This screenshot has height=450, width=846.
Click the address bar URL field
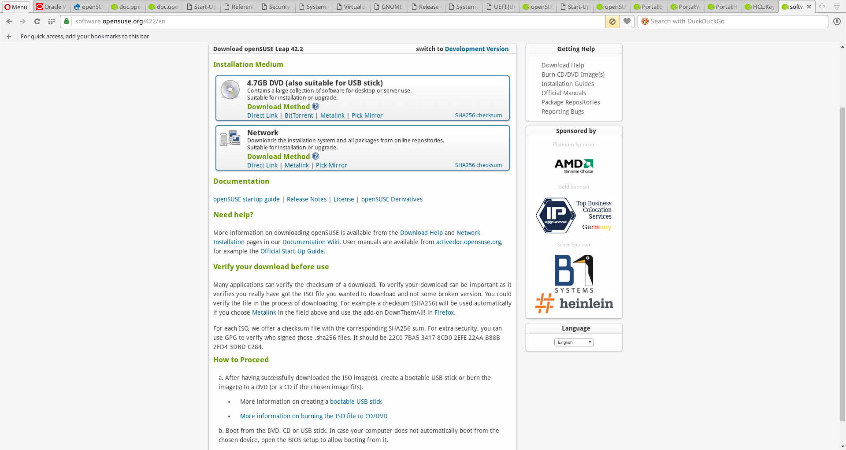tap(339, 21)
